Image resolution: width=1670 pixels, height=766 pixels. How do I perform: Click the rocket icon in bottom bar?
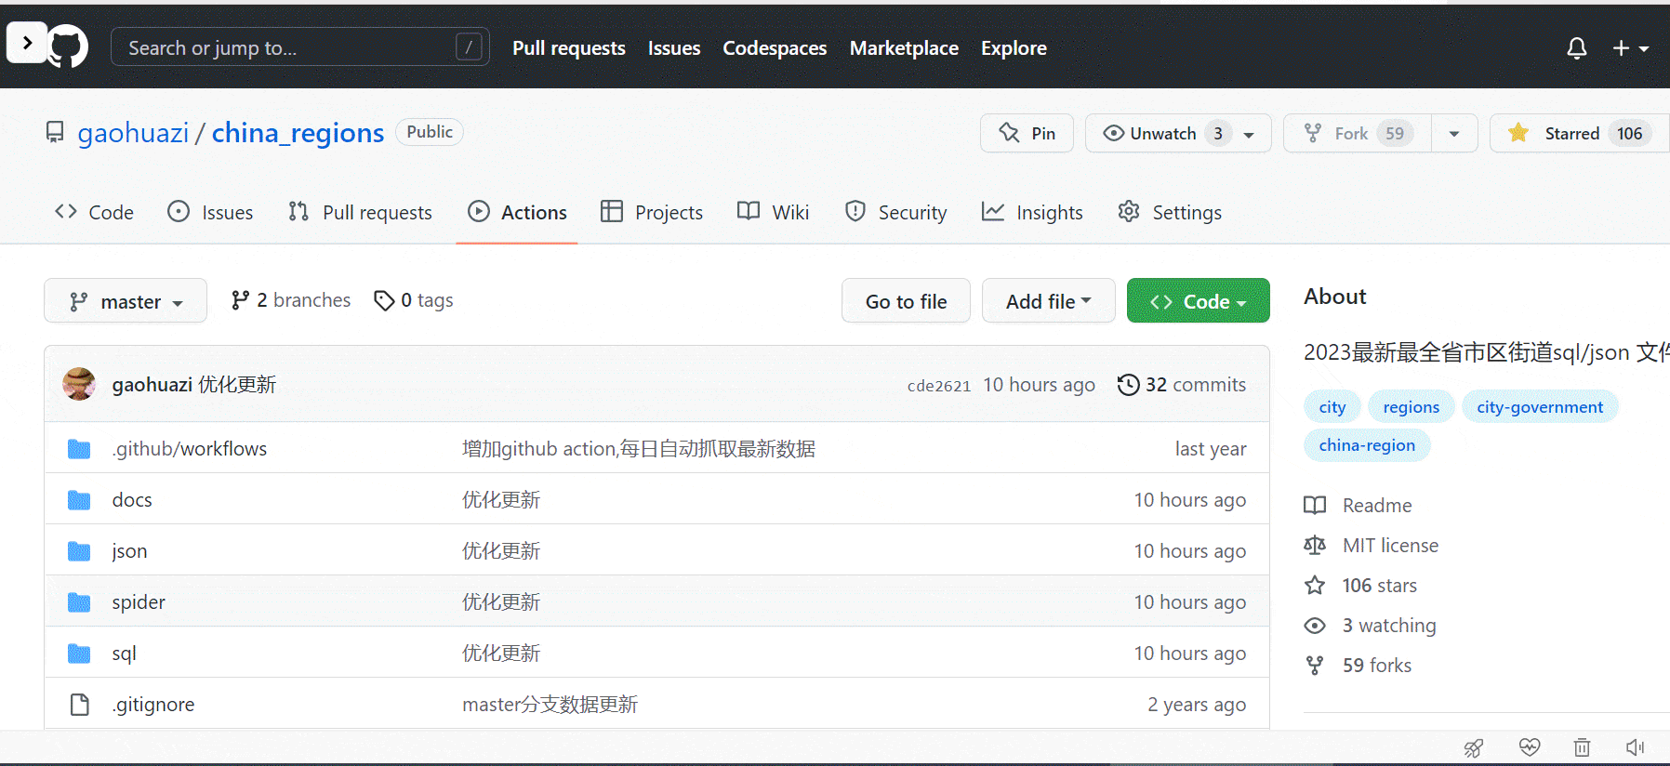click(1474, 747)
